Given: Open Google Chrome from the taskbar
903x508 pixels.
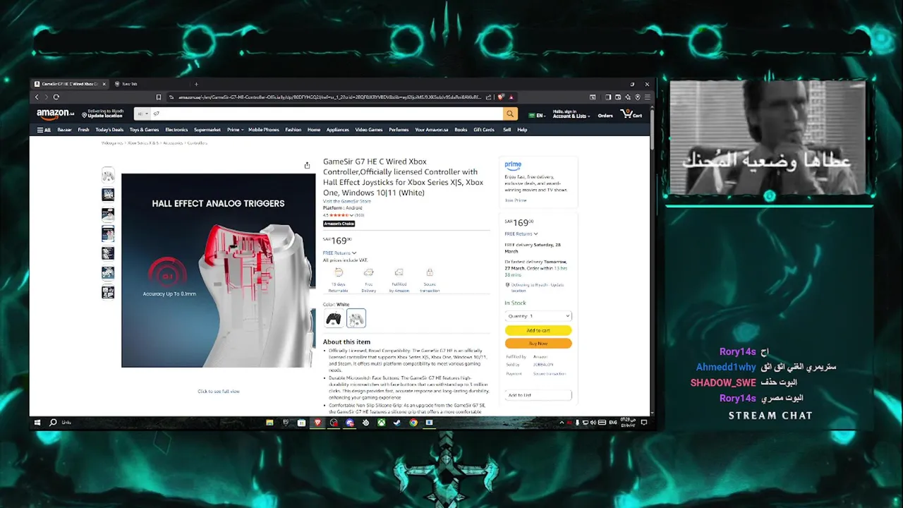Looking at the screenshot, I should click(413, 423).
